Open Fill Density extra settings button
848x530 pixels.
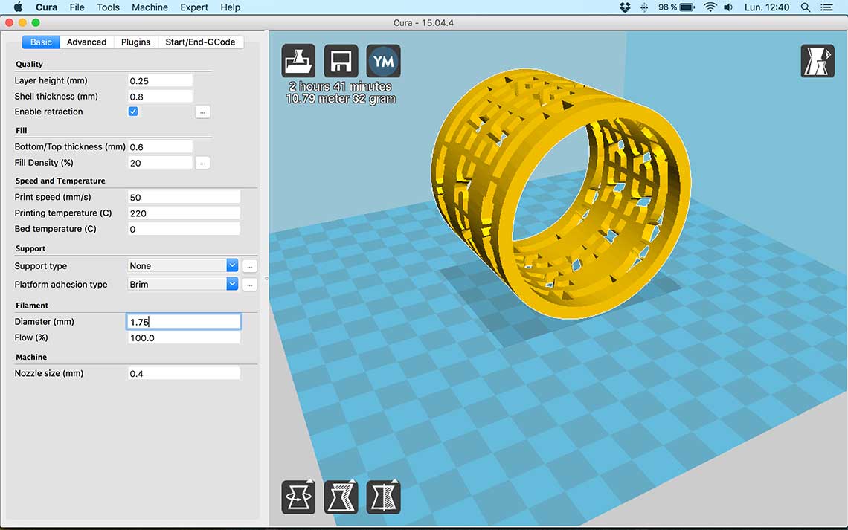tap(202, 163)
